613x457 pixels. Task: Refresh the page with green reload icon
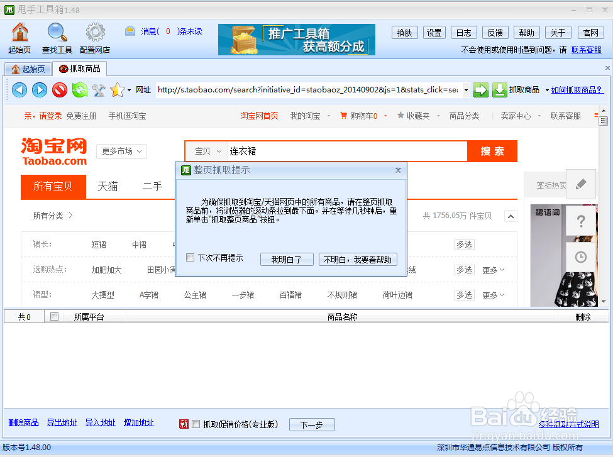pos(79,90)
